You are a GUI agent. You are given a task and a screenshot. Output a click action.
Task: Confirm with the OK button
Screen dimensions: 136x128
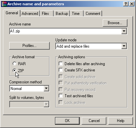67,121
